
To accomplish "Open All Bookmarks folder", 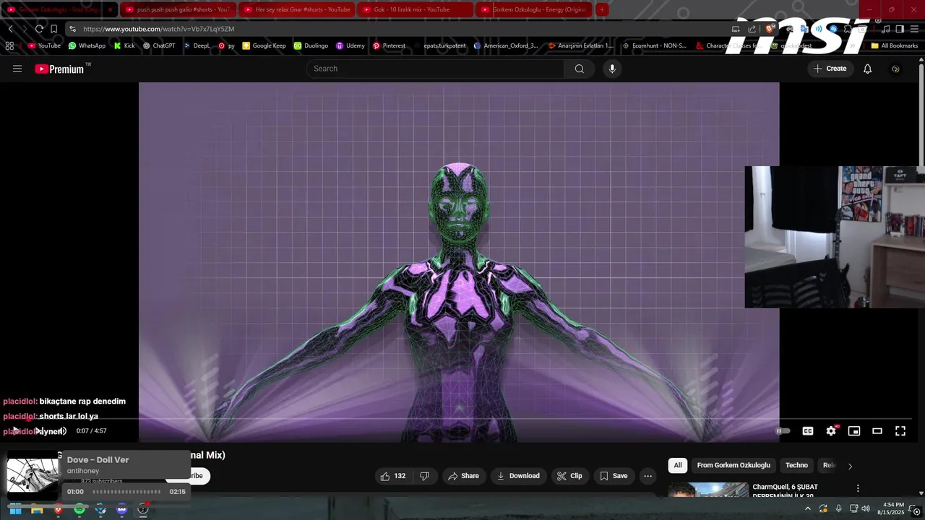I will point(895,45).
